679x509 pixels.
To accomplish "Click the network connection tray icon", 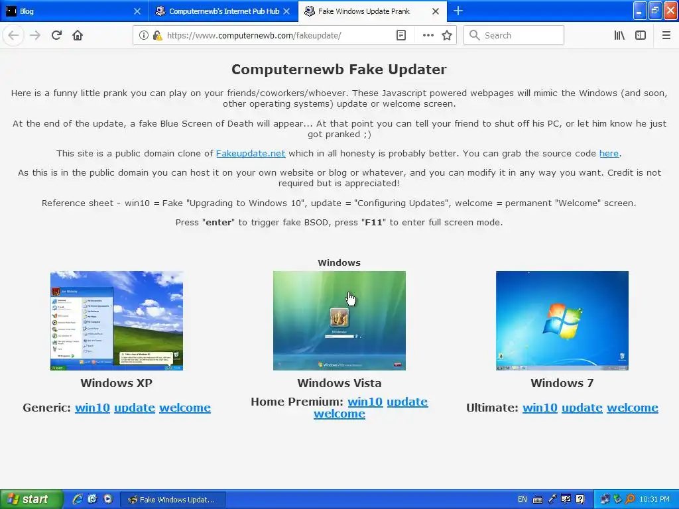I will [605, 500].
